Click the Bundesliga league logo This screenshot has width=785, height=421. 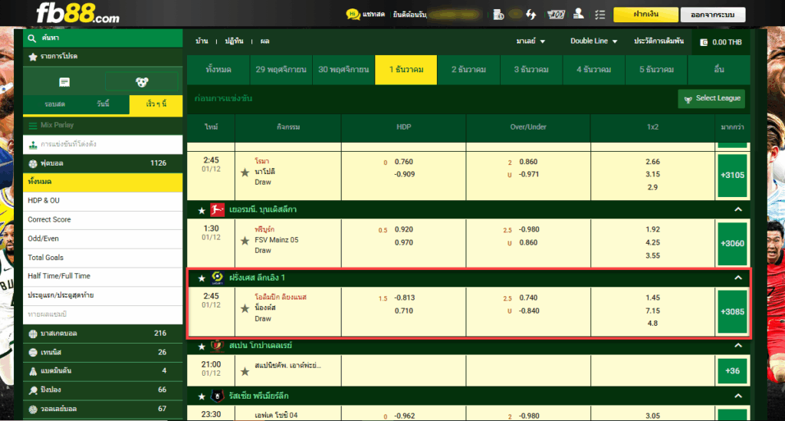(217, 210)
